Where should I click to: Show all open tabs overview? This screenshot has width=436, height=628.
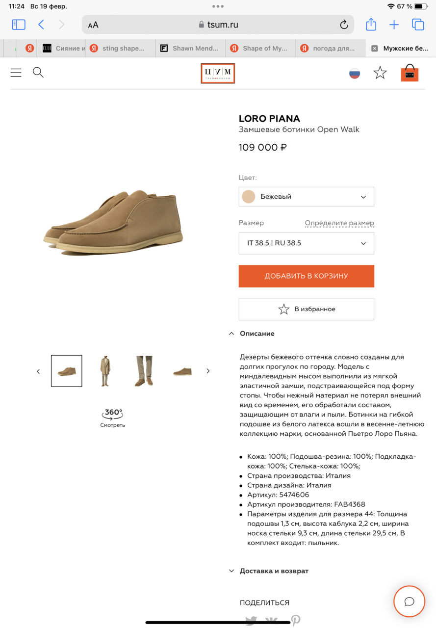[x=418, y=25]
